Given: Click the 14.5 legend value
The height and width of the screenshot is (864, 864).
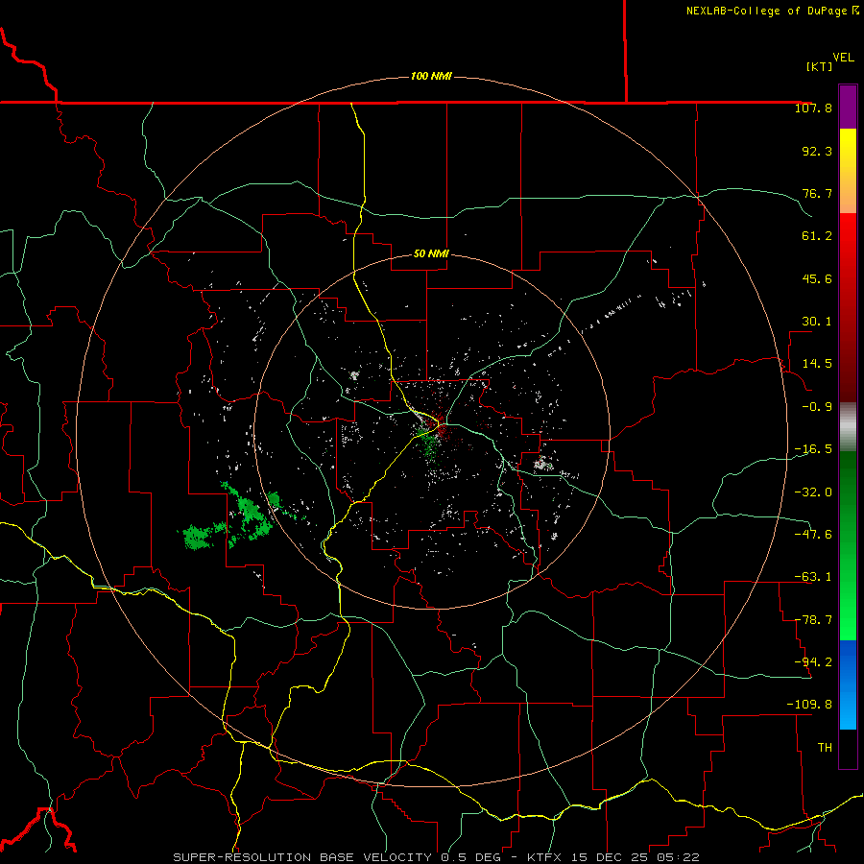Looking at the screenshot, I should [x=817, y=364].
